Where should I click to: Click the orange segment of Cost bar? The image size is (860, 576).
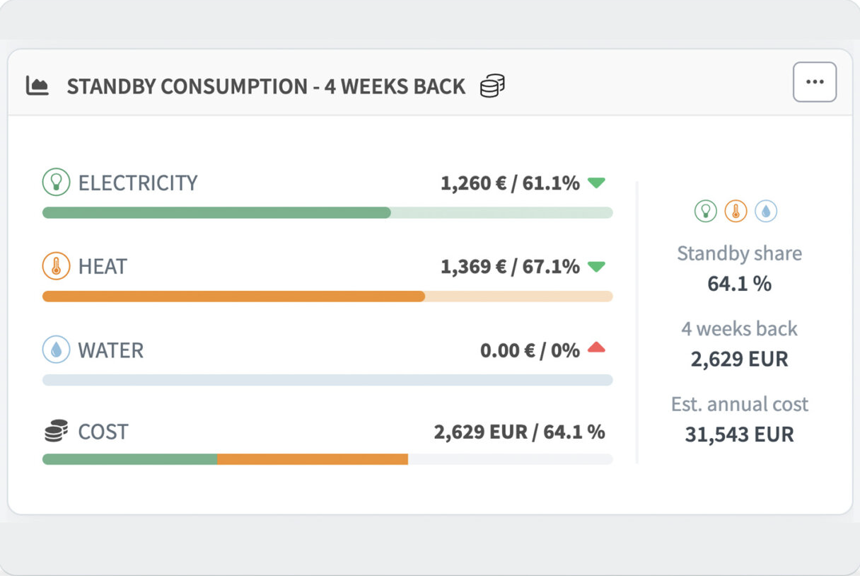pyautogui.click(x=312, y=459)
